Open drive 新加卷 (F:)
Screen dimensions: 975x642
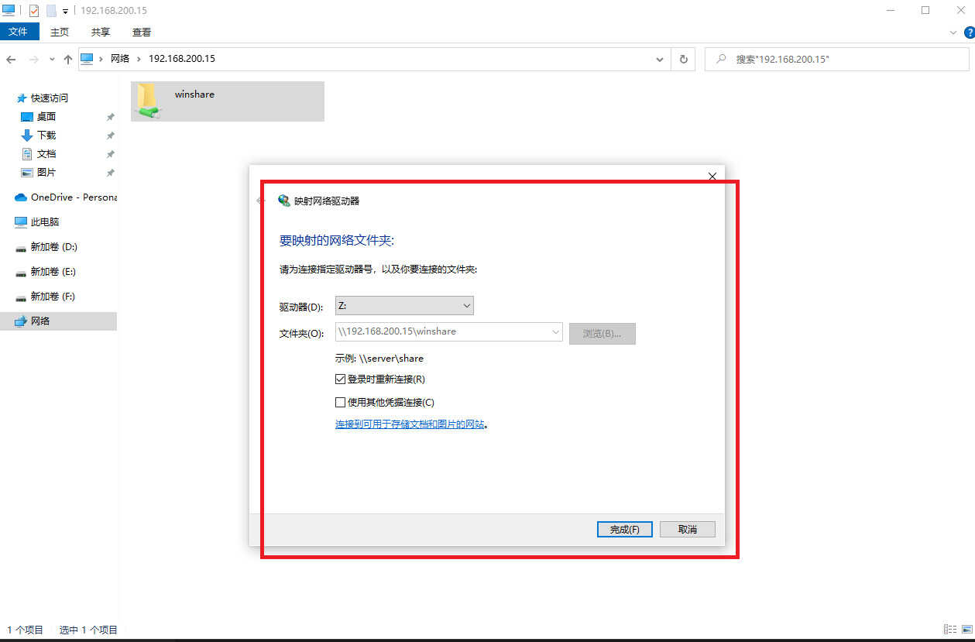coord(53,296)
